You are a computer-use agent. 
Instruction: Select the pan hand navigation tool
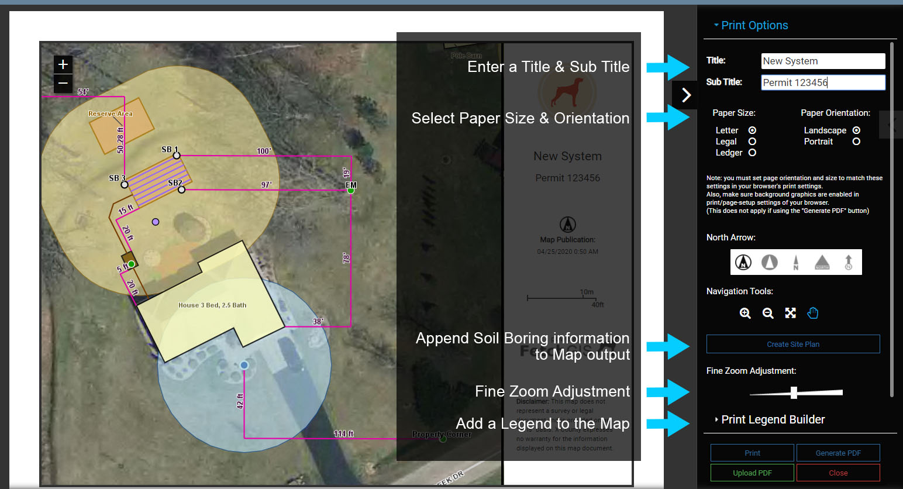[x=813, y=314]
